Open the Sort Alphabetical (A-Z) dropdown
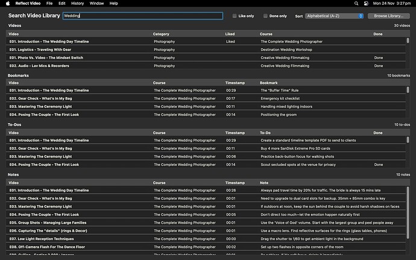This screenshot has width=416, height=260. (x=335, y=16)
